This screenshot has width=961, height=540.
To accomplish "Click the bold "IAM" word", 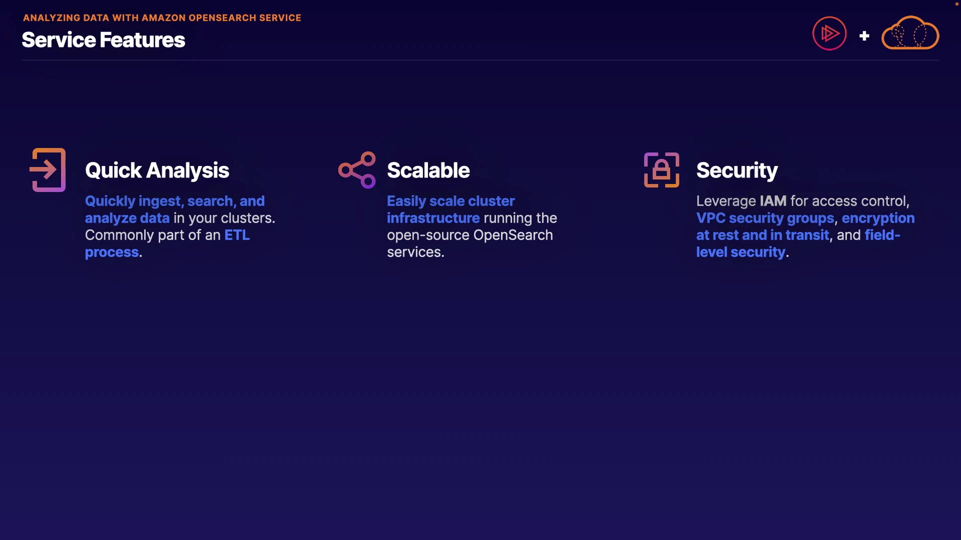I will coord(773,201).
